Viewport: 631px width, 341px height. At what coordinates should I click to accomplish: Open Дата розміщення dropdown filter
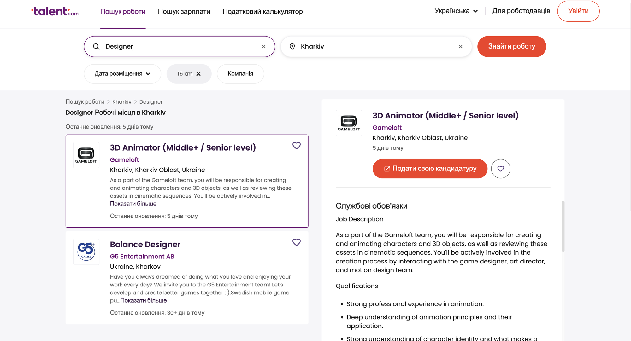122,74
